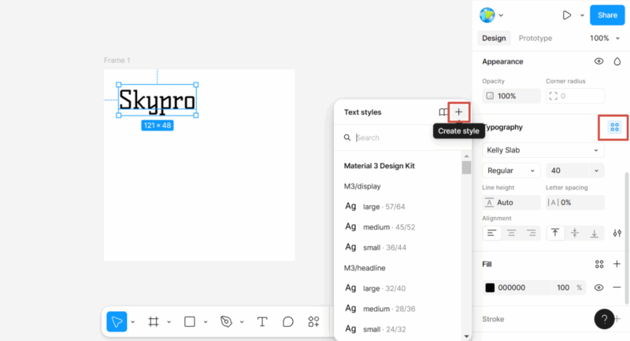This screenshot has height=341, width=630.
Task: Click the Opacity 100% field
Action: point(511,96)
